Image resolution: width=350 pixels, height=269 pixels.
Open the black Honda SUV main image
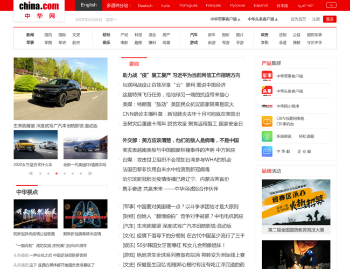tap(60, 89)
